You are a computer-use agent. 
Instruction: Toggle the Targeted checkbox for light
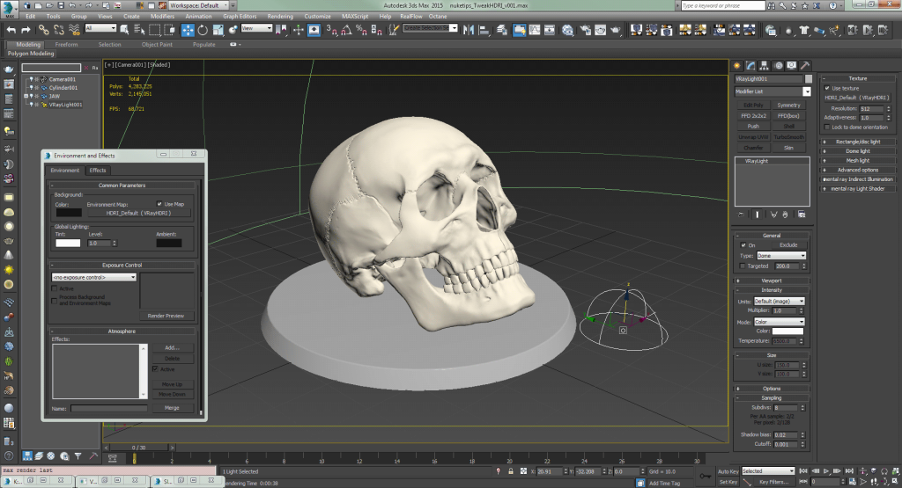click(x=742, y=266)
